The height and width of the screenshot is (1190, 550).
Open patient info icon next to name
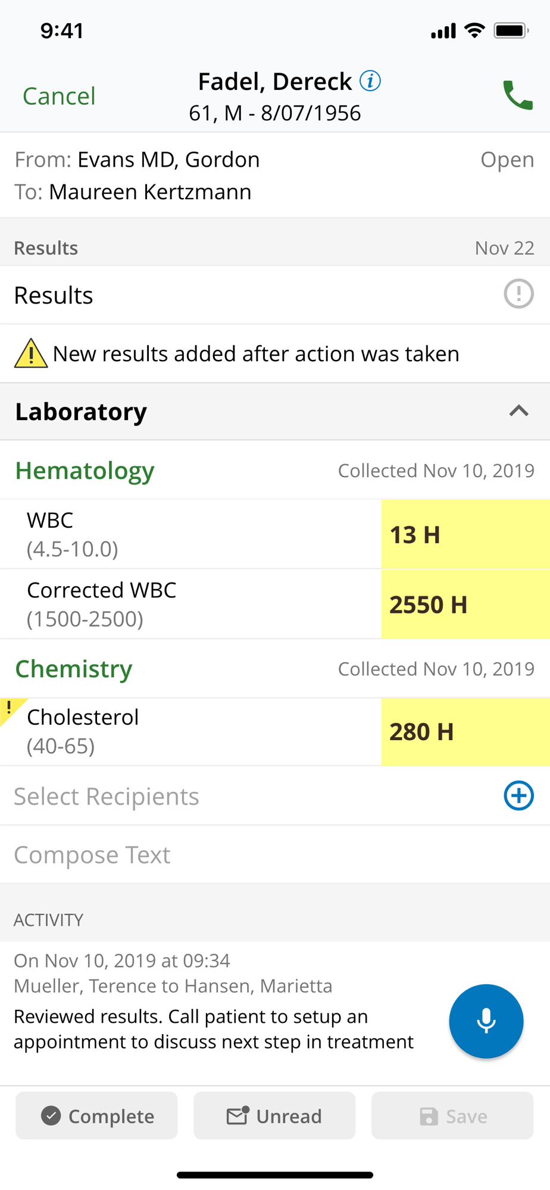pos(370,80)
